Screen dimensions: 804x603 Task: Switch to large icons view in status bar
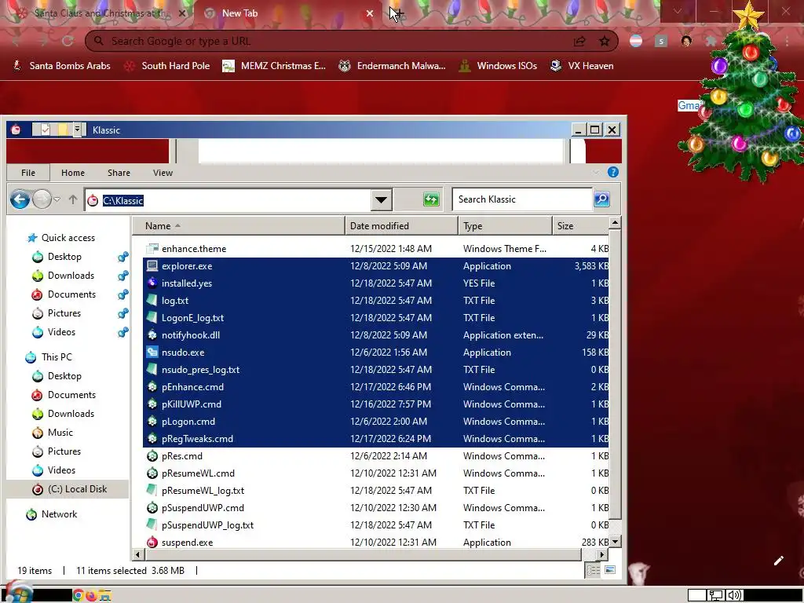click(609, 570)
